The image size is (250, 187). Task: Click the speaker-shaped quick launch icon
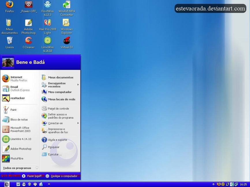35,184
